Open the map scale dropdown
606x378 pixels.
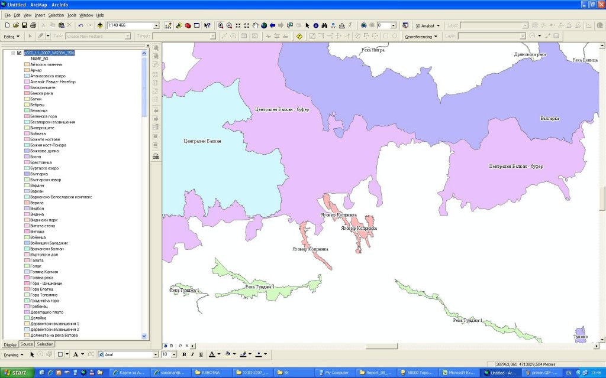(x=156, y=25)
